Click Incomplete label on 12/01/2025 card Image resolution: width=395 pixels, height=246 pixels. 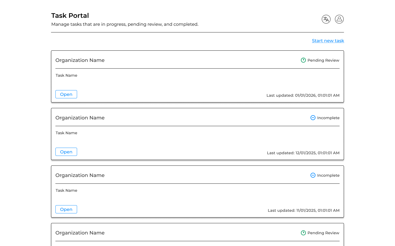328,118
